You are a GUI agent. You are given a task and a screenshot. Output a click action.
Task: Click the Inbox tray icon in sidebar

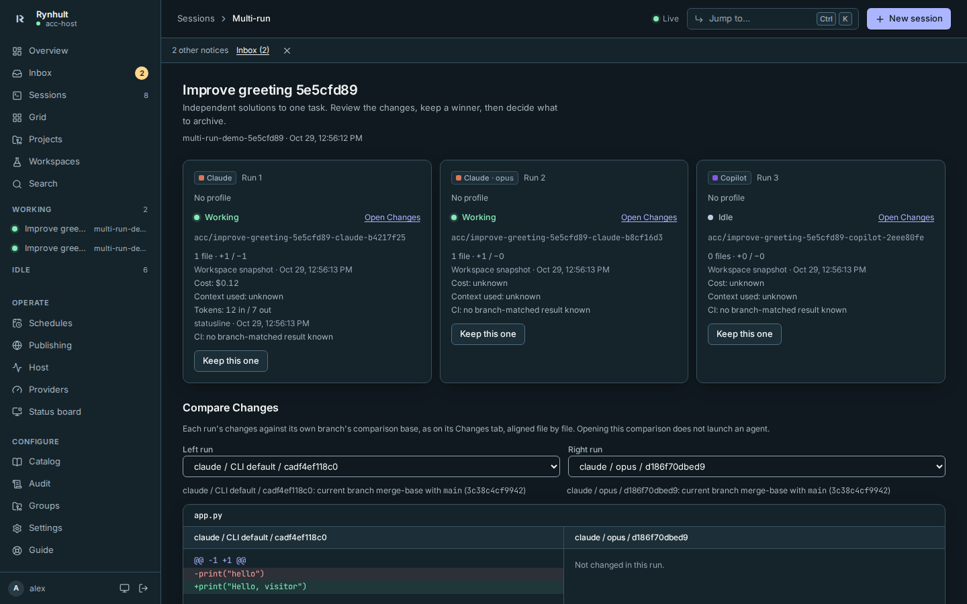(17, 73)
